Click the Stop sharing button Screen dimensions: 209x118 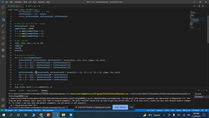[120, 107]
